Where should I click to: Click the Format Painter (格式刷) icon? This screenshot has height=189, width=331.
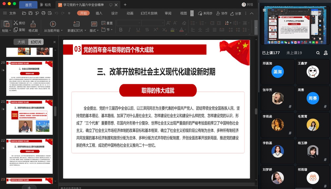point(33,24)
